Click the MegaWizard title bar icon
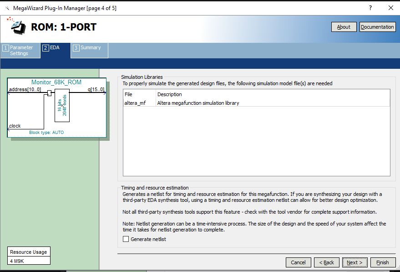This screenshot has width=400, height=272. coord(7,8)
